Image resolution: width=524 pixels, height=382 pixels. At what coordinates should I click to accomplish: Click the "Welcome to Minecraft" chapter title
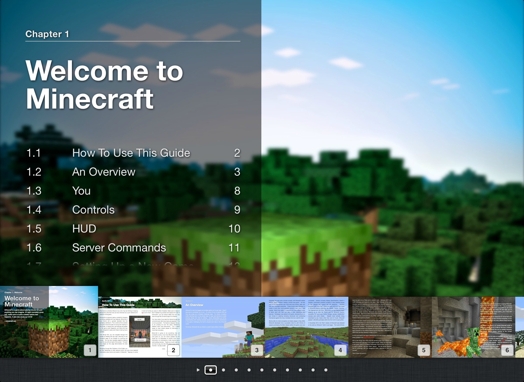(104, 84)
